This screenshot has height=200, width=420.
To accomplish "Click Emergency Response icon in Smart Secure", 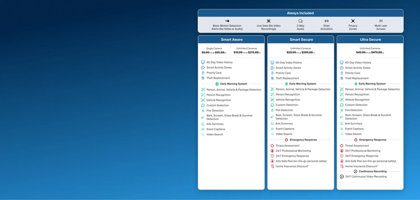I will coord(286,140).
